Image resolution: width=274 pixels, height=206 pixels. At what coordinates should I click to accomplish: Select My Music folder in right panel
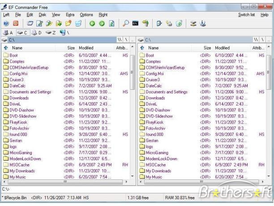(154, 177)
